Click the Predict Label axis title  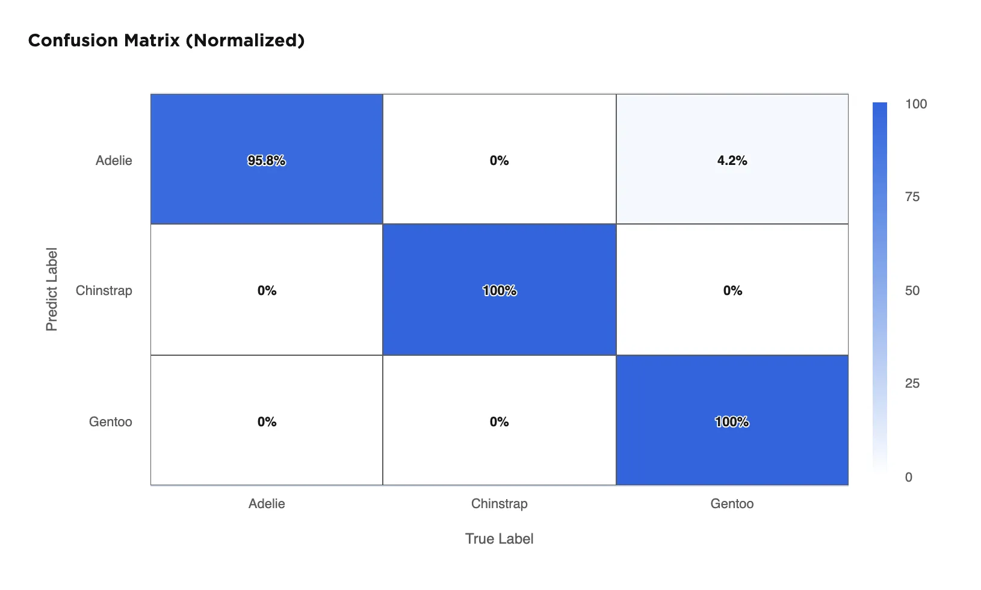[52, 290]
